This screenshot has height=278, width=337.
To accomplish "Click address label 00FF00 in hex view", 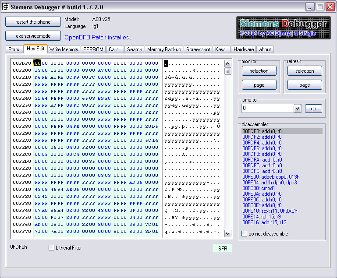I will point(22,182).
